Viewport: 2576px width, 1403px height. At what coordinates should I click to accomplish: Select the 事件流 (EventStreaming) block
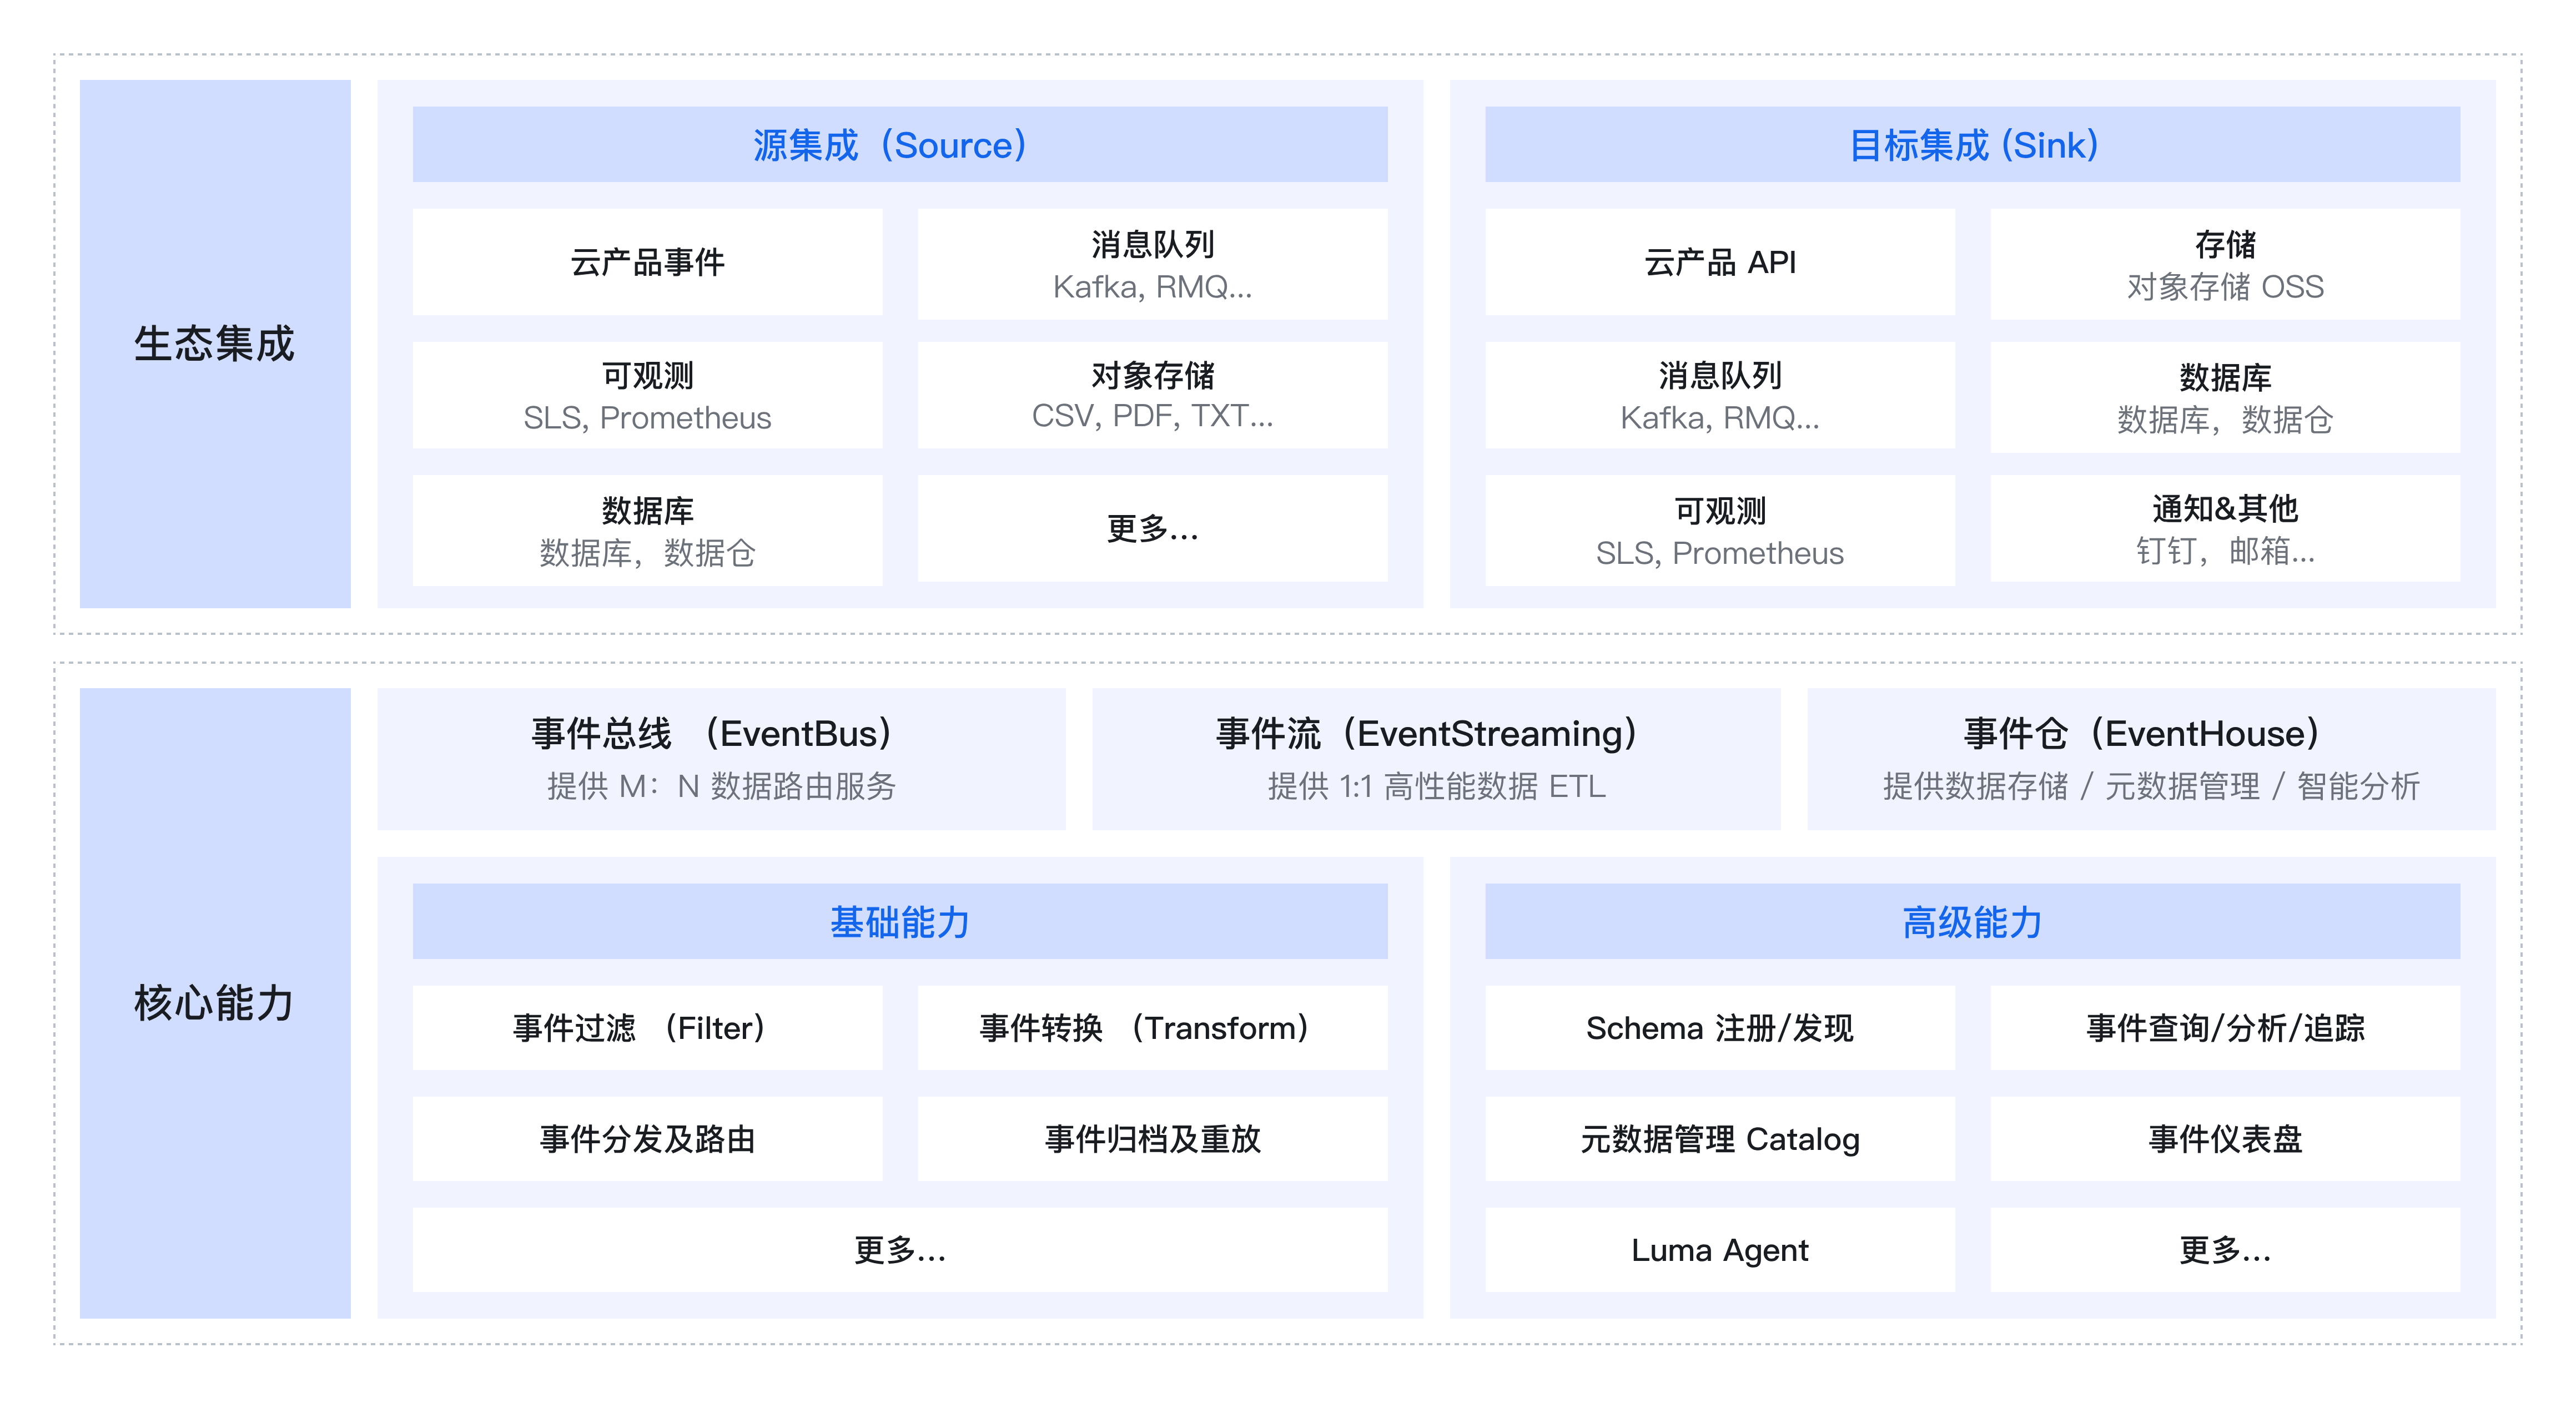1436,758
